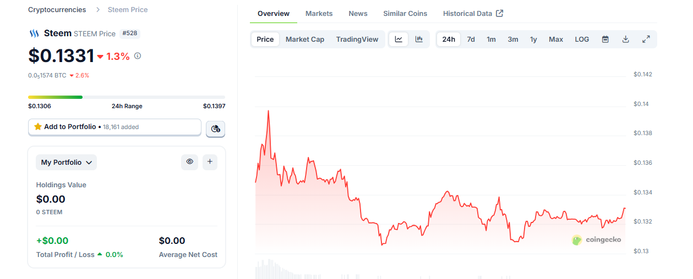Screen dimensions: 693x279
Task: Click the $0.142 y-axis label
Action: tap(643, 74)
